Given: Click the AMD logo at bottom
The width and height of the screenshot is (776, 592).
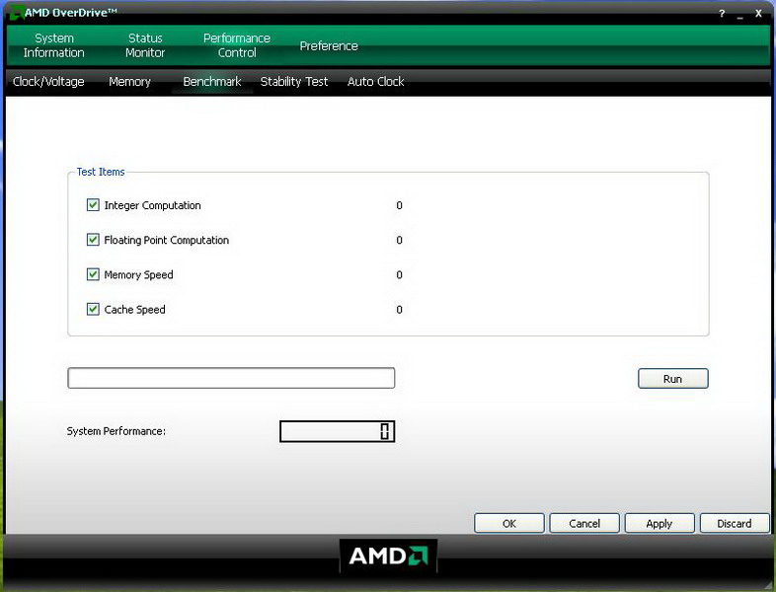Looking at the screenshot, I should [x=389, y=555].
